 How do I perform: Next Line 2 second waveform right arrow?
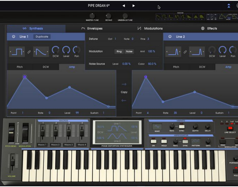204,52
